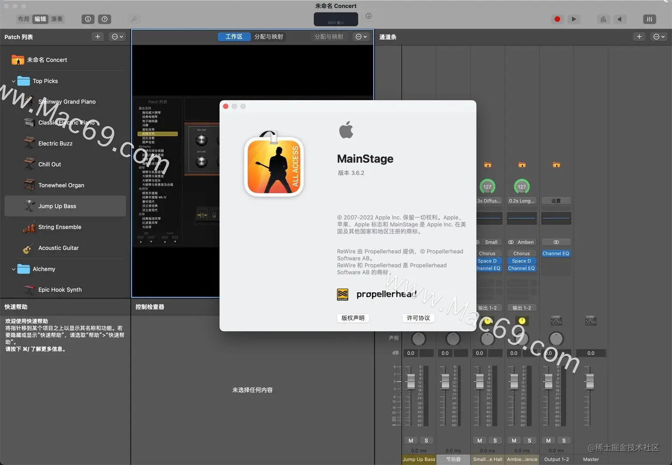Viewport: 672px width, 465px height.
Task: Open 版权声明 copyright notice
Action: click(353, 318)
